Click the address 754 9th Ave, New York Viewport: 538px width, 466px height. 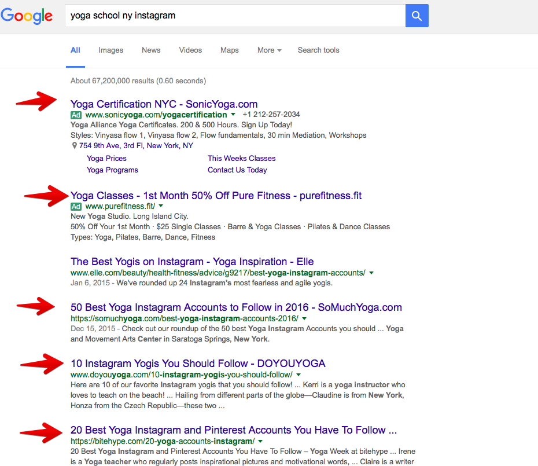pyautogui.click(x=136, y=146)
